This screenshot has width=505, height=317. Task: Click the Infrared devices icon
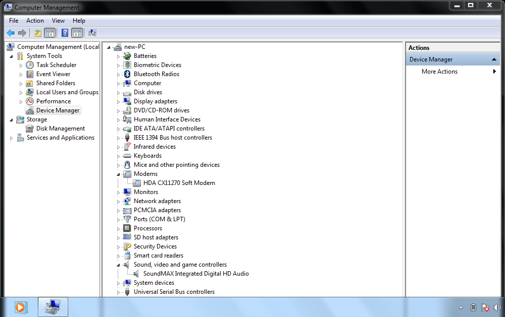pos(127,147)
